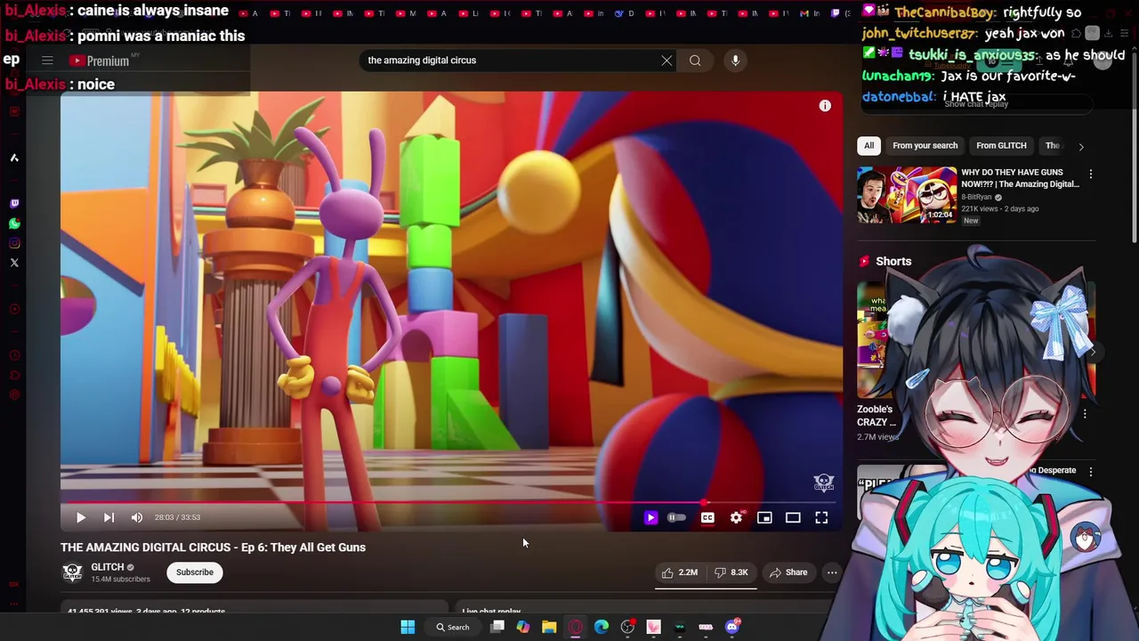Clear the search box with the X
1139x641 pixels.
pos(666,61)
